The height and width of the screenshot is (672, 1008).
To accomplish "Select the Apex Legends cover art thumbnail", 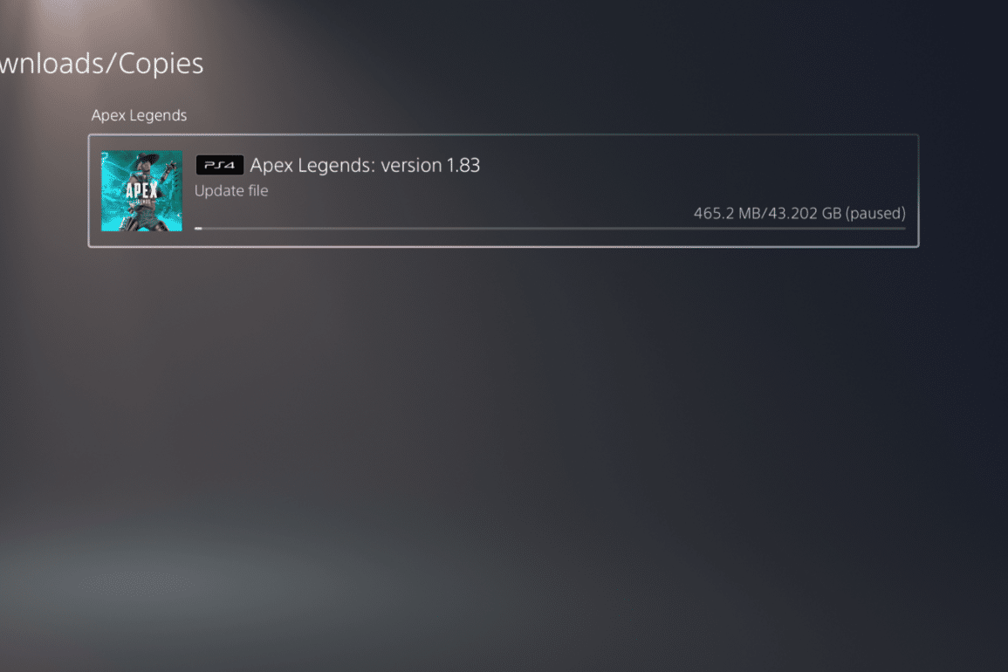I will click(141, 191).
